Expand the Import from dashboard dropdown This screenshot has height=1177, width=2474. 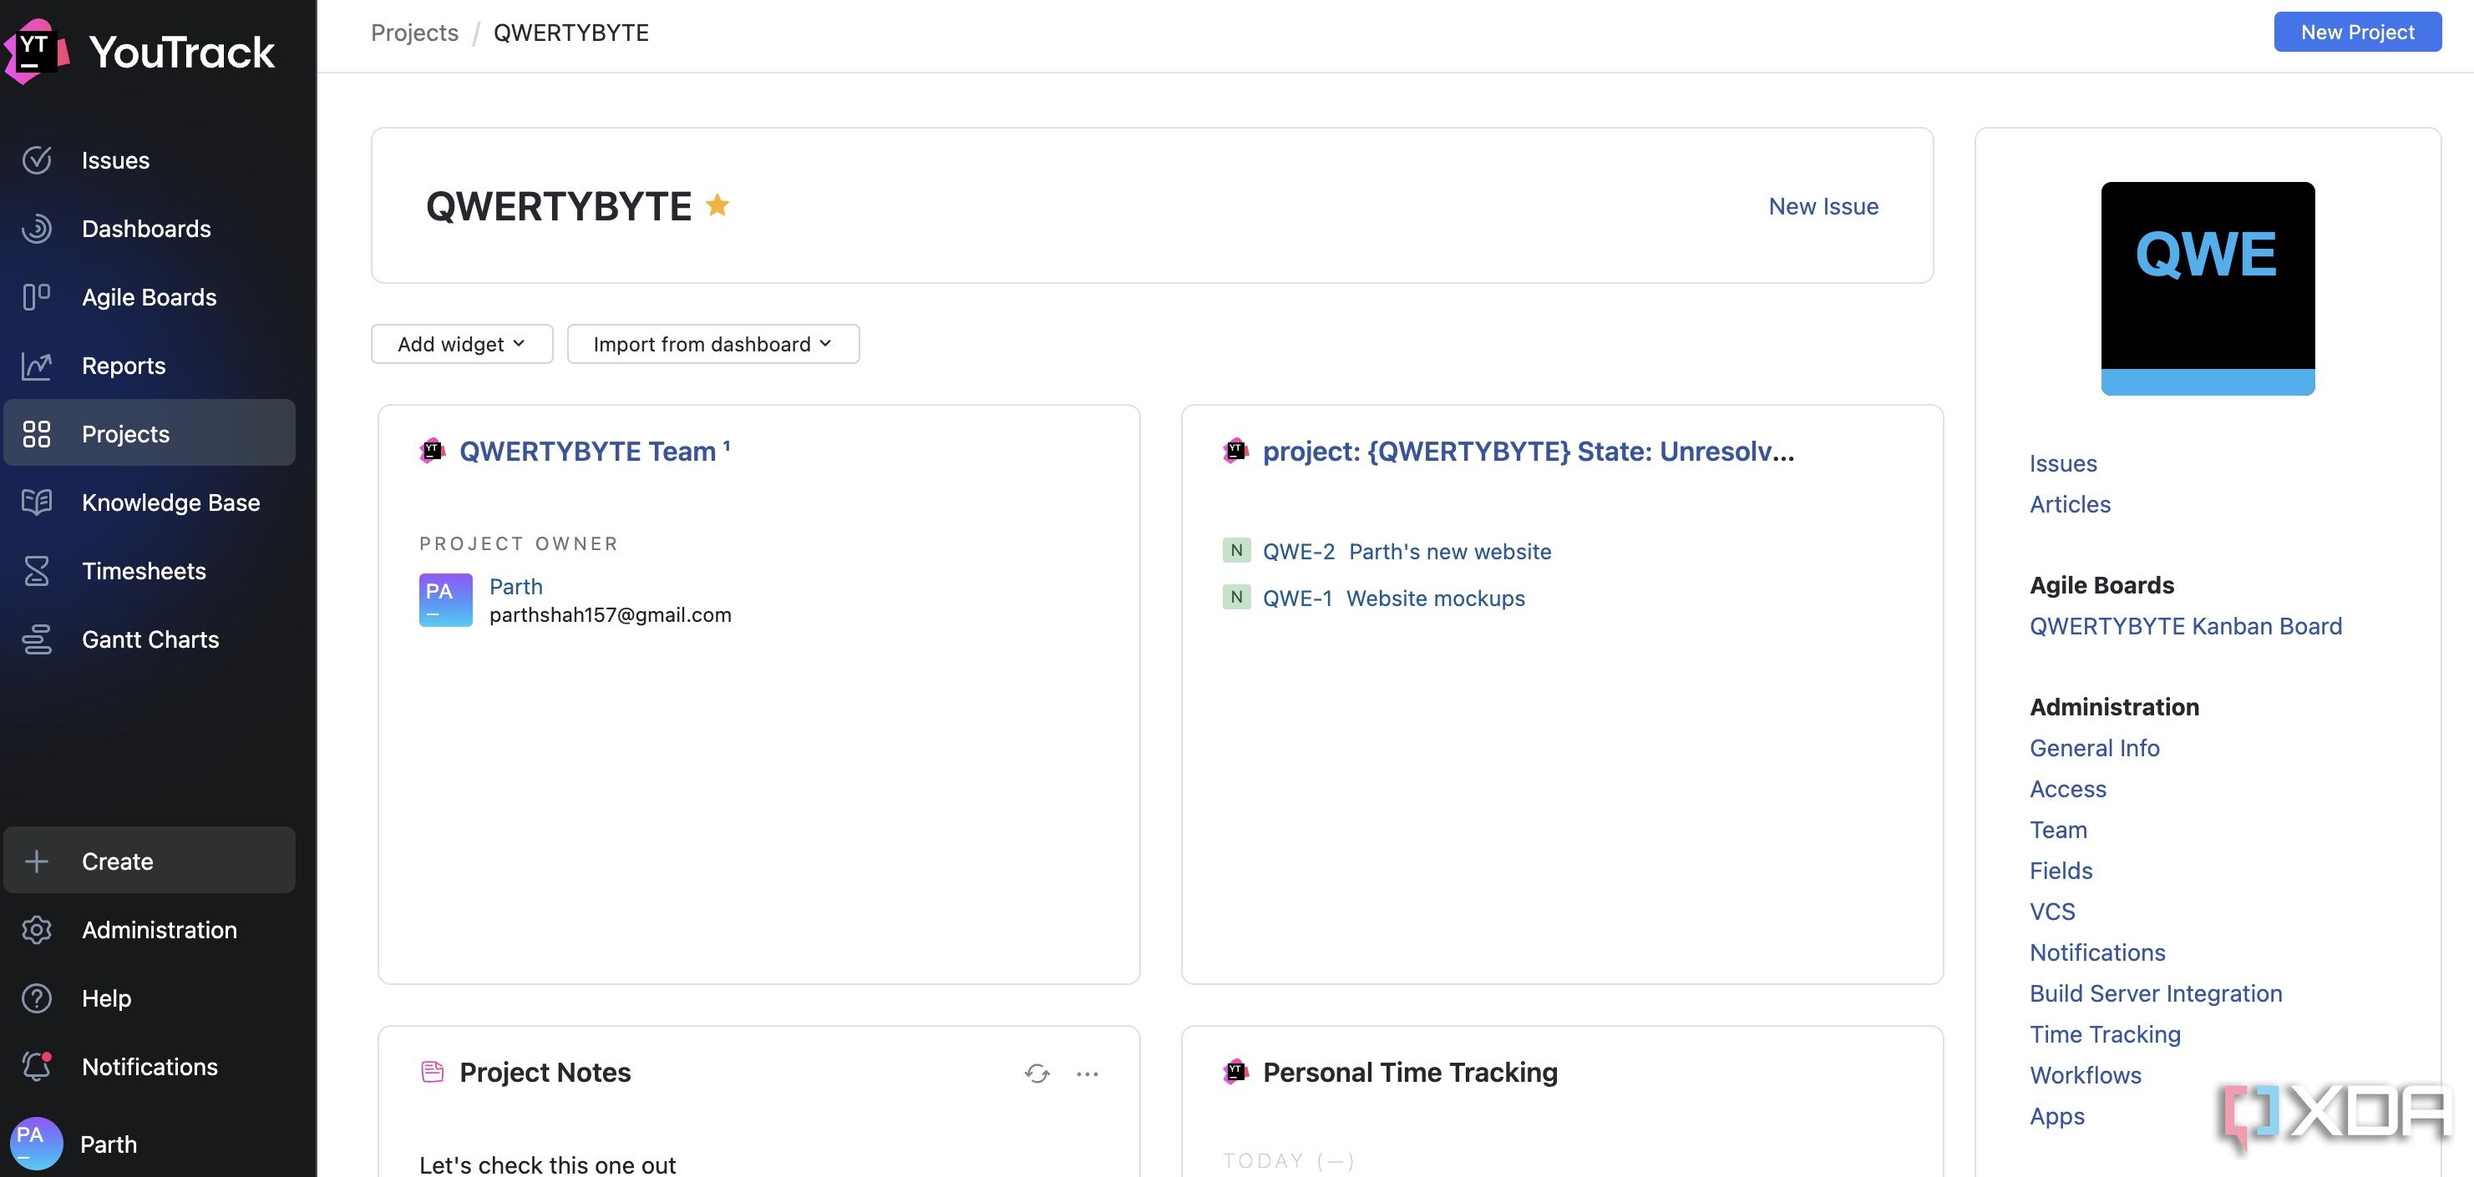click(712, 344)
